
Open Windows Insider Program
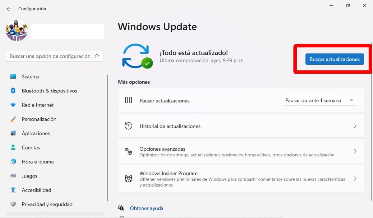(x=241, y=179)
